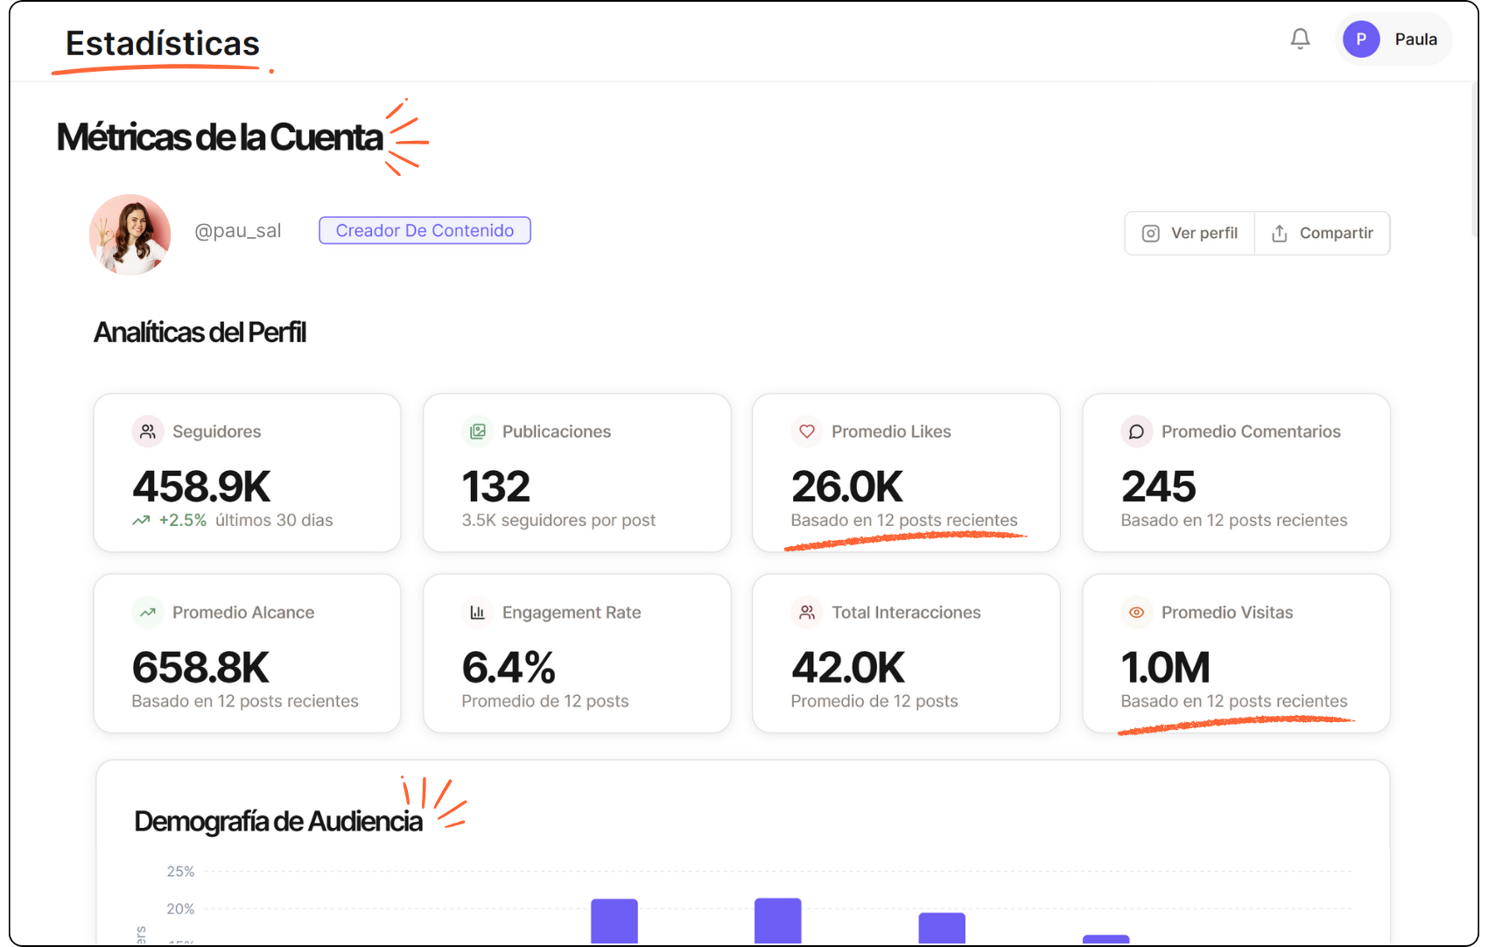Click the Publicaciones image icon

click(x=478, y=431)
